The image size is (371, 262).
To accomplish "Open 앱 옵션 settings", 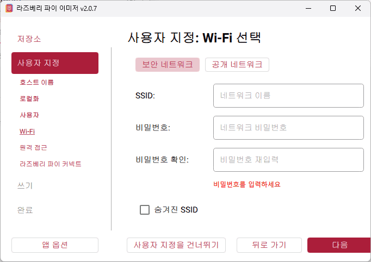I will 55,245.
